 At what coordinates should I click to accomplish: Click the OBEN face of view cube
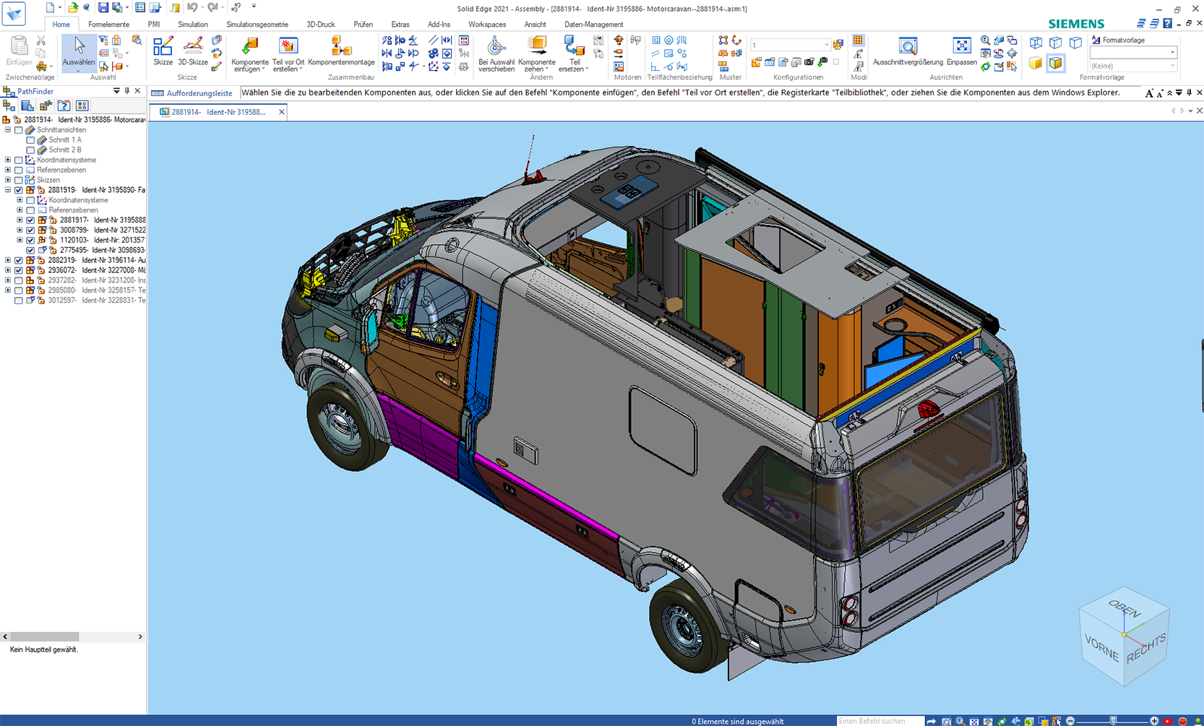coord(1125,609)
